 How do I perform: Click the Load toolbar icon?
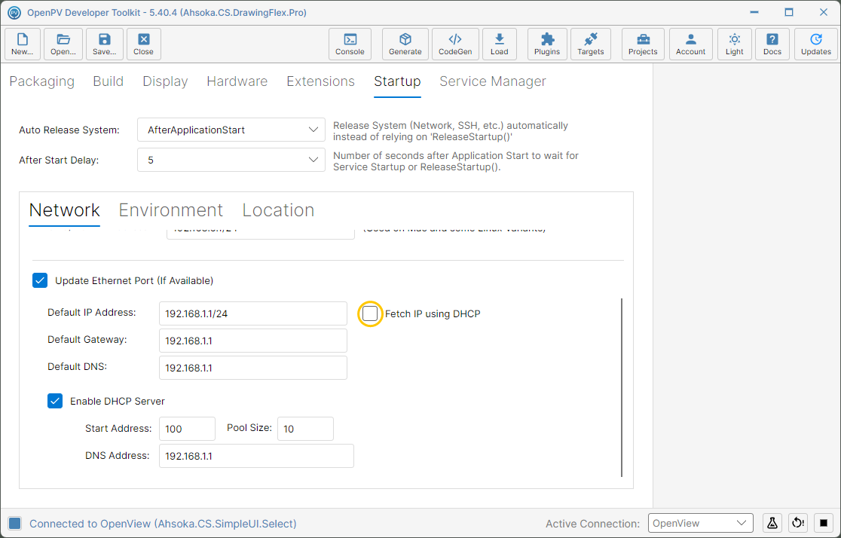coord(500,44)
